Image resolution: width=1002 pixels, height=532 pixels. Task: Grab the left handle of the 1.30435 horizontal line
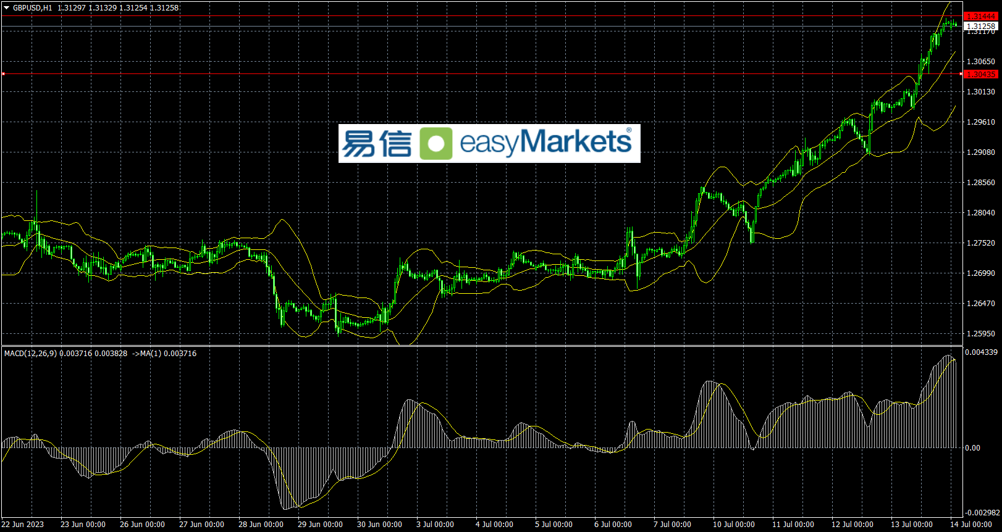click(x=3, y=74)
